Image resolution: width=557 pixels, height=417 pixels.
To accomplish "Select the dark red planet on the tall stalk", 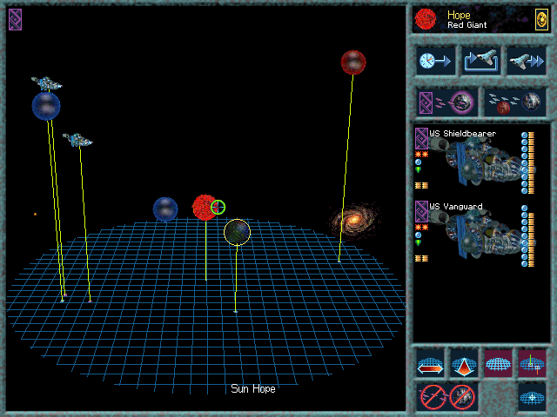I will click(353, 63).
